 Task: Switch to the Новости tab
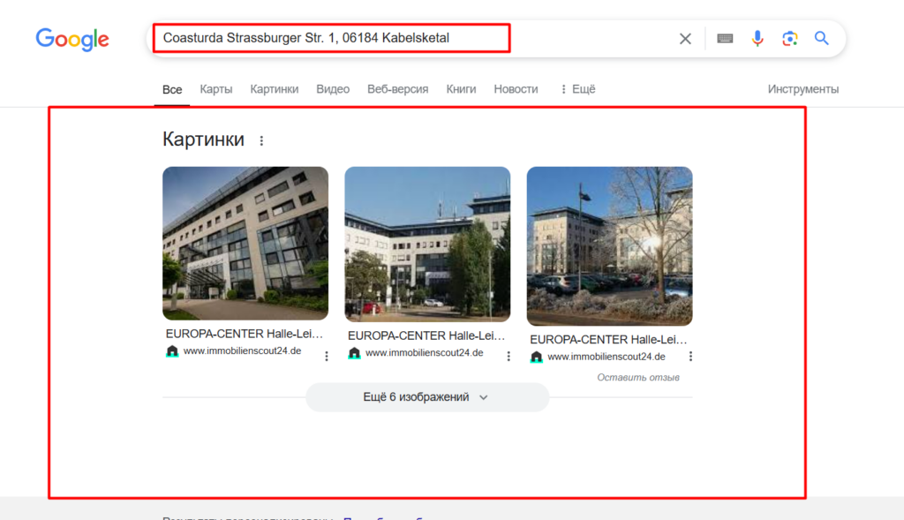tap(516, 89)
